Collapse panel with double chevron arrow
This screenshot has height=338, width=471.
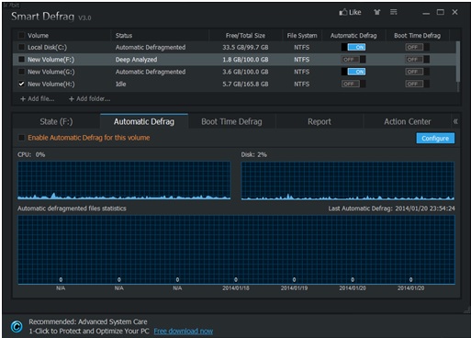[x=455, y=121]
